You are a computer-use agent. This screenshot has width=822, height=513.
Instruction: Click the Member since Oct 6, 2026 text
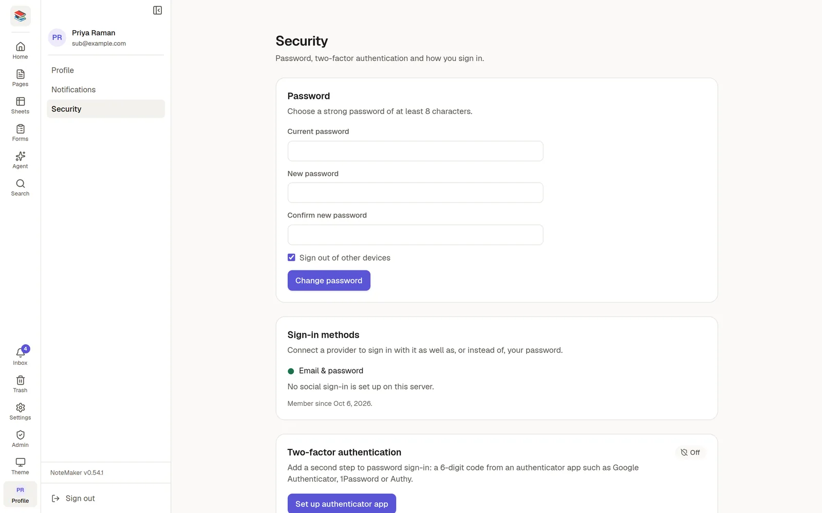330,404
